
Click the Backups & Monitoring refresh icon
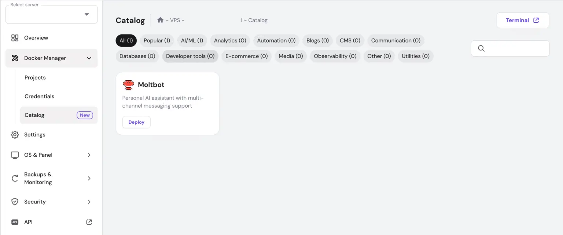15,178
